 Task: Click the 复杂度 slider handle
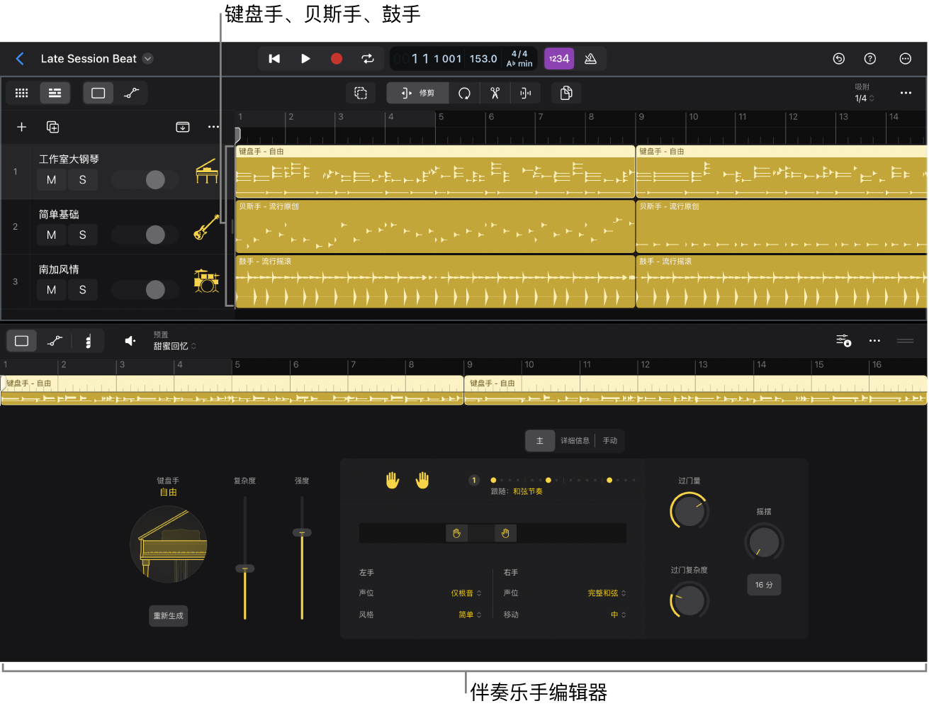(245, 568)
